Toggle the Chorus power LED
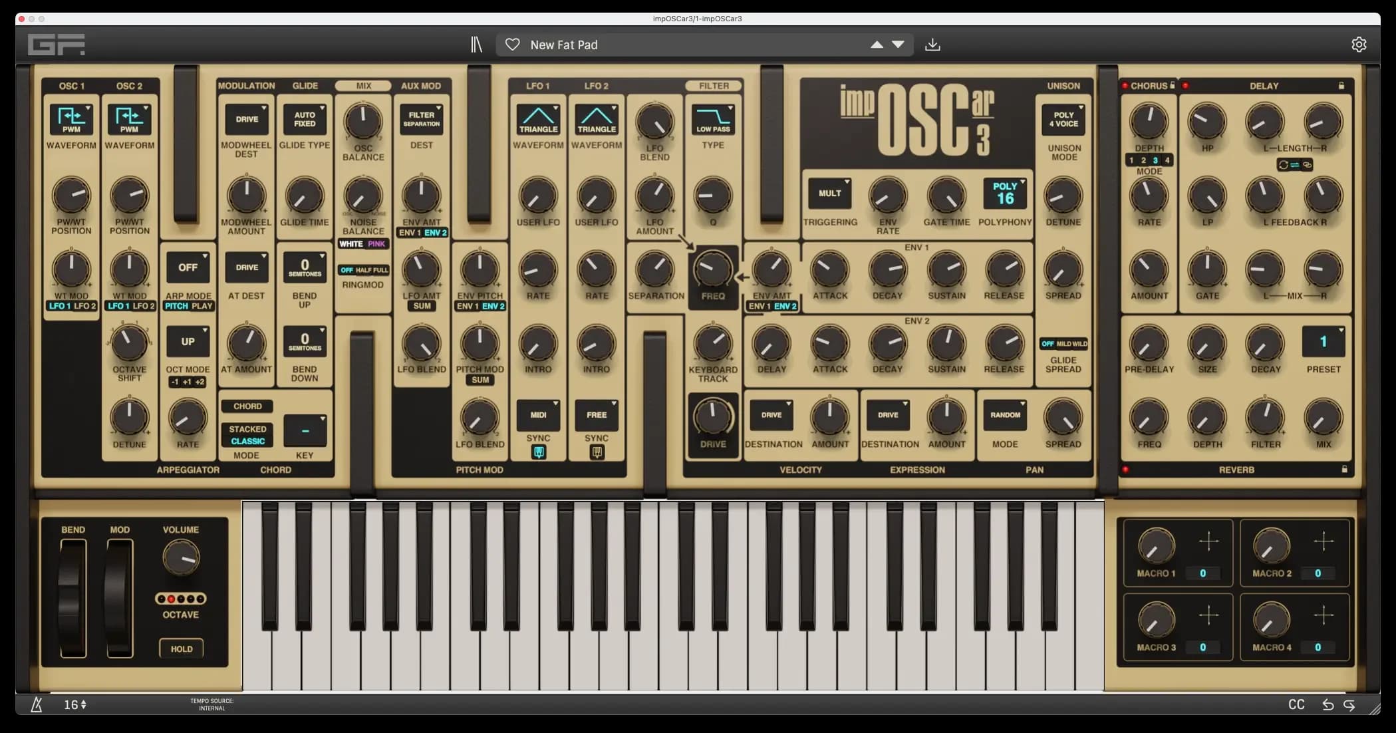Viewport: 1396px width, 733px height. [1125, 86]
